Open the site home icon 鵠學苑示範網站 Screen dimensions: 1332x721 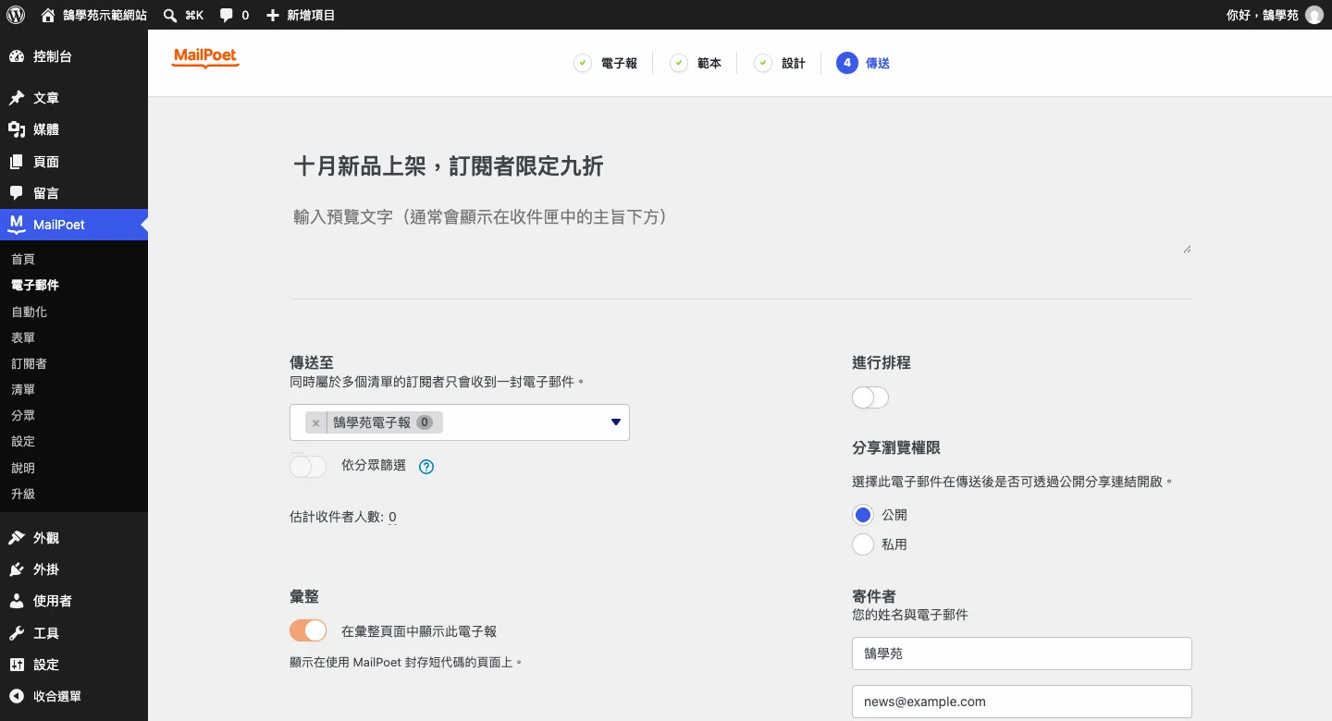click(48, 15)
